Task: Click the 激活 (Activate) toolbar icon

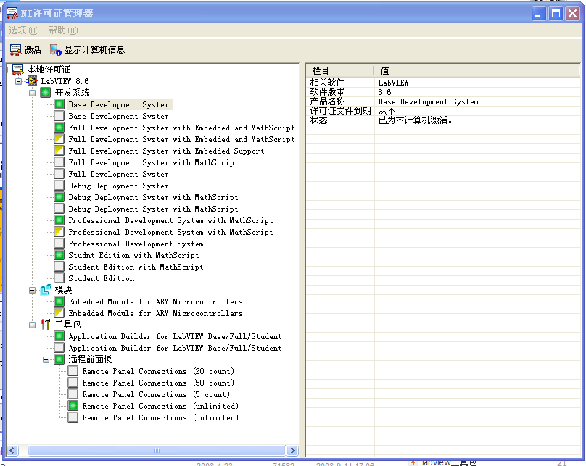Action: coord(16,50)
